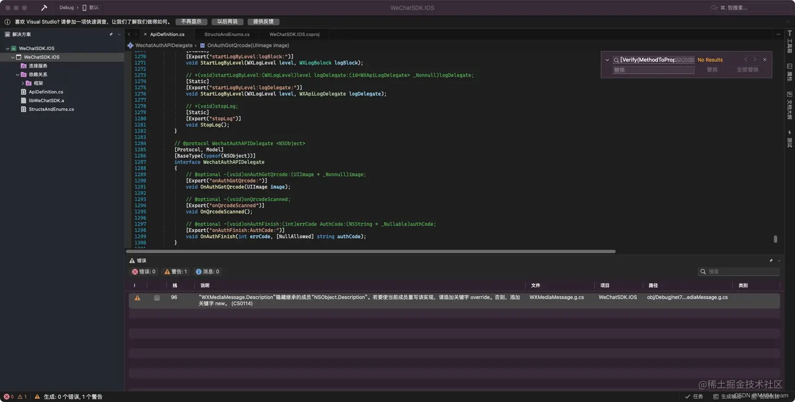Screen dimensions: 795x402
Task: Toggle the Errors filter
Action: (144, 272)
